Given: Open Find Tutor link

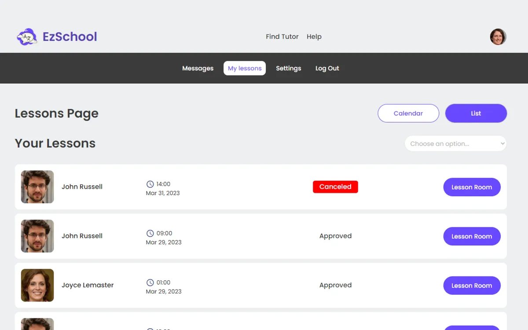Looking at the screenshot, I should pyautogui.click(x=282, y=37).
